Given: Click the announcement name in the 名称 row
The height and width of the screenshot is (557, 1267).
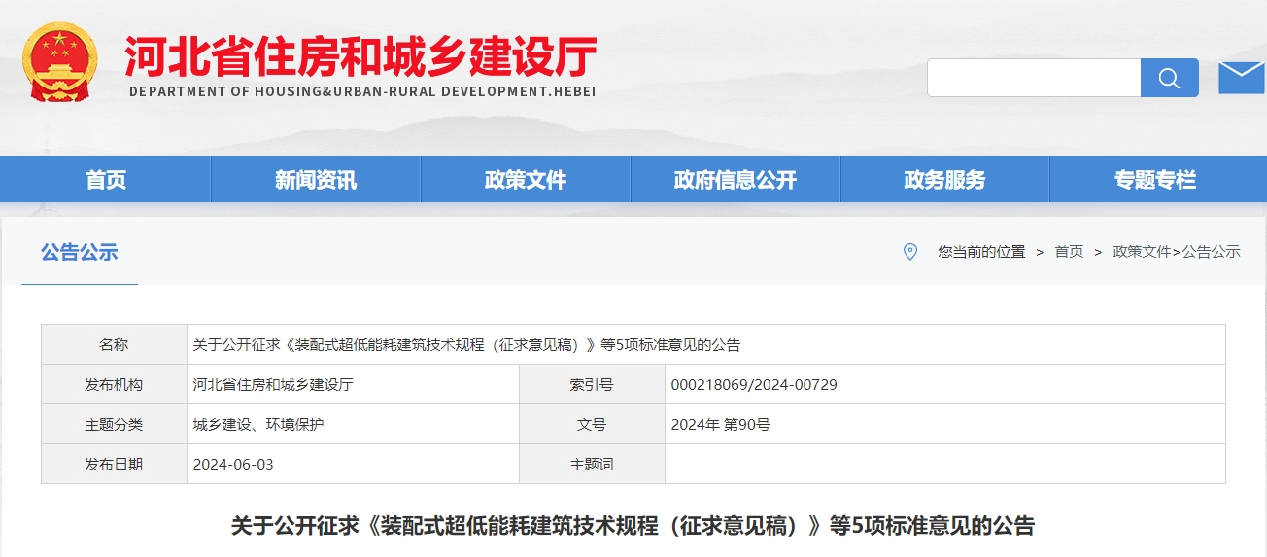Looking at the screenshot, I should (x=466, y=344).
